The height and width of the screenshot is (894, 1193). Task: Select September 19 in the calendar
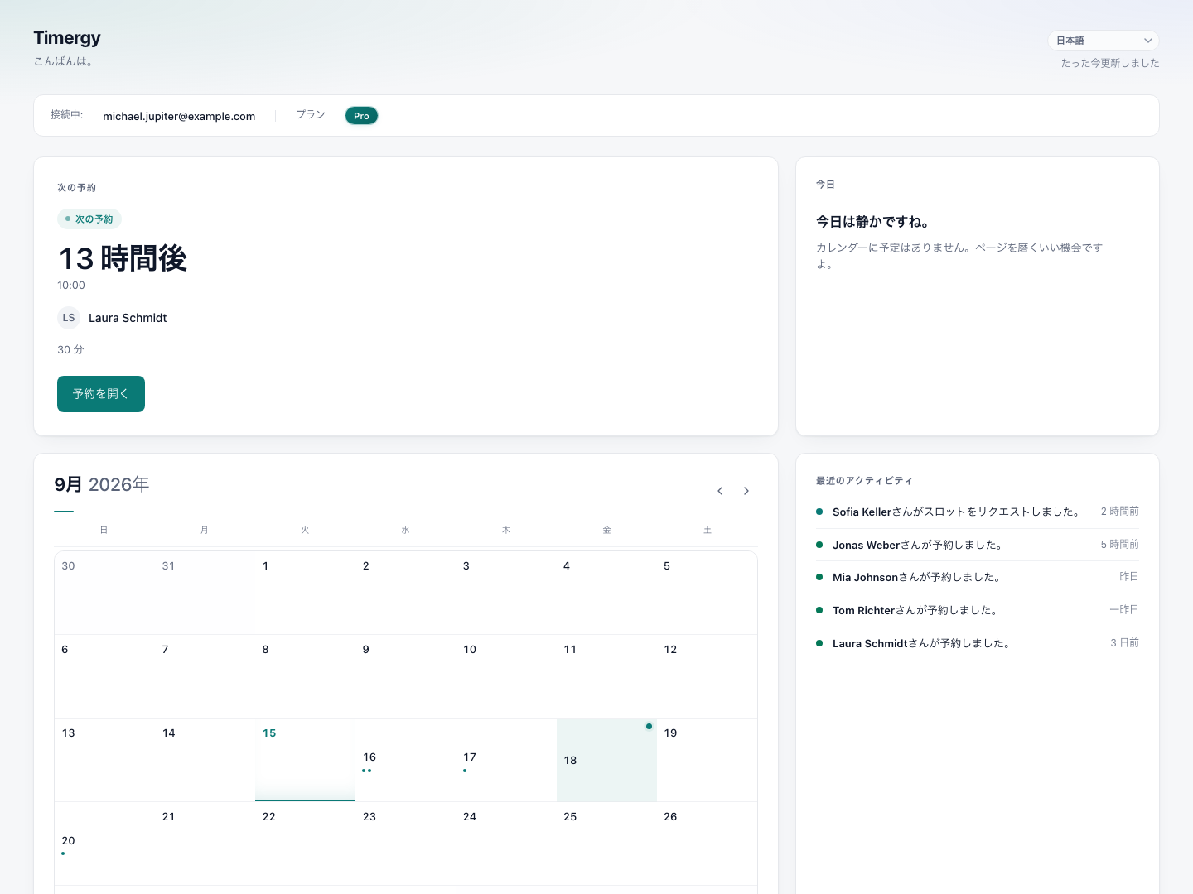707,760
